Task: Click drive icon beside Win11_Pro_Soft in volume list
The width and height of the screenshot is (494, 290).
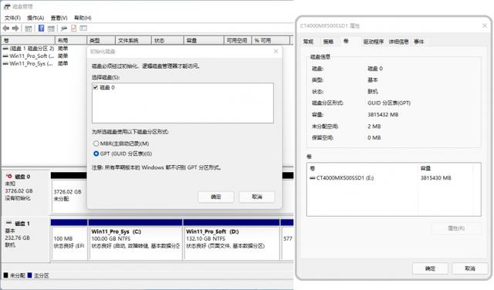Action: (5, 56)
